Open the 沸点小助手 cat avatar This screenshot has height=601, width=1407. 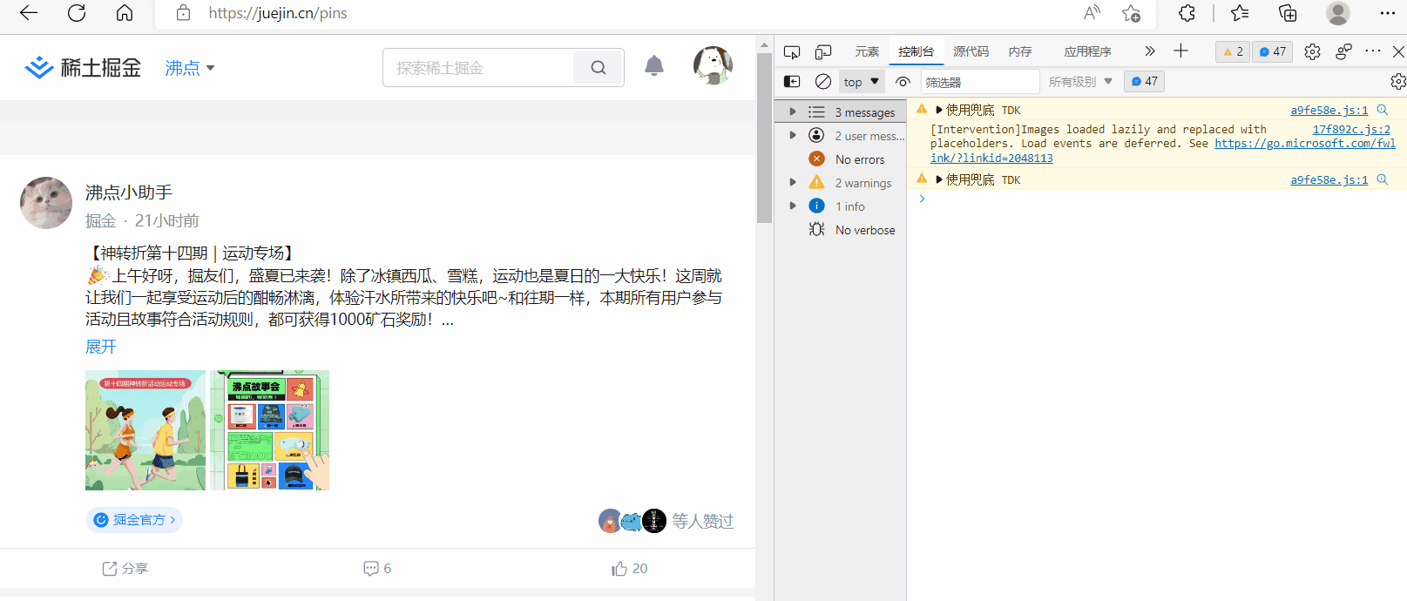pos(46,203)
